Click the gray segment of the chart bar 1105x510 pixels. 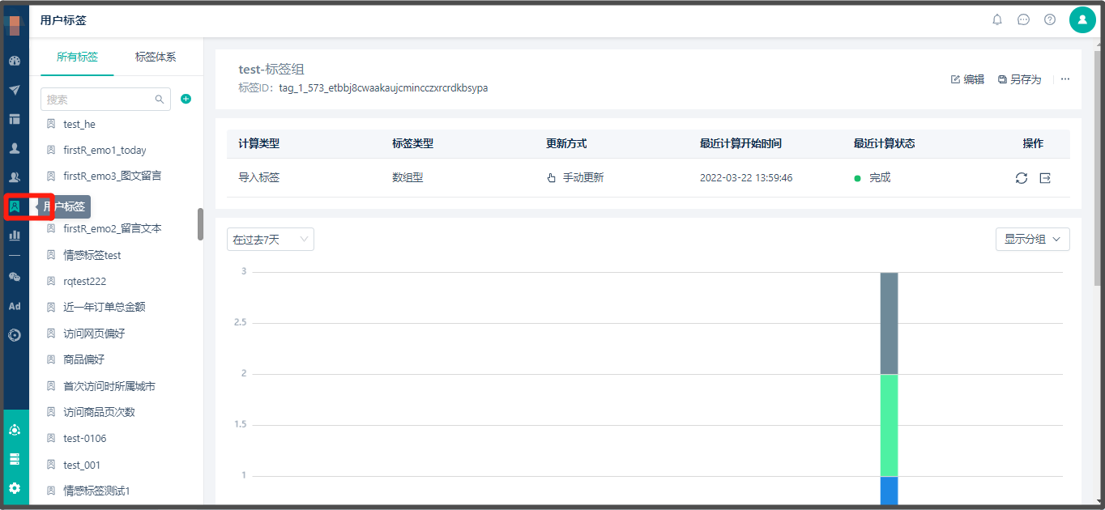coord(889,323)
